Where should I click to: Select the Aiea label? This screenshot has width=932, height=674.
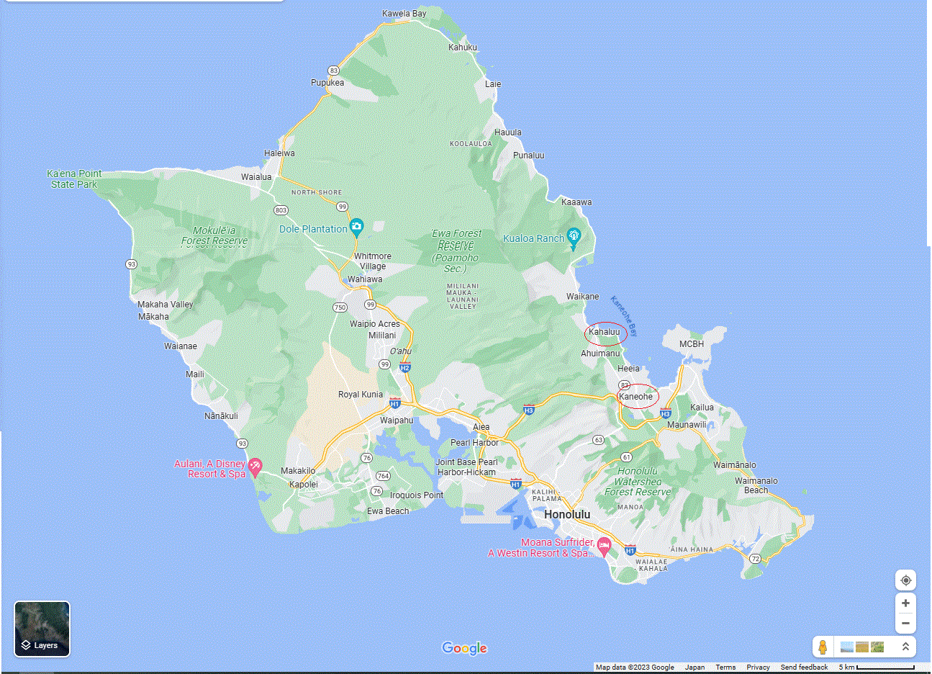pos(481,427)
